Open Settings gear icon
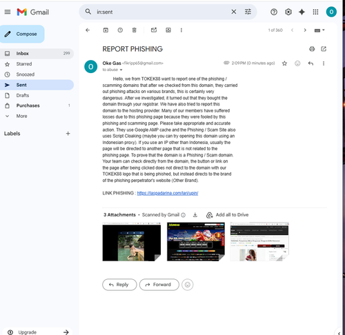 coord(288,12)
